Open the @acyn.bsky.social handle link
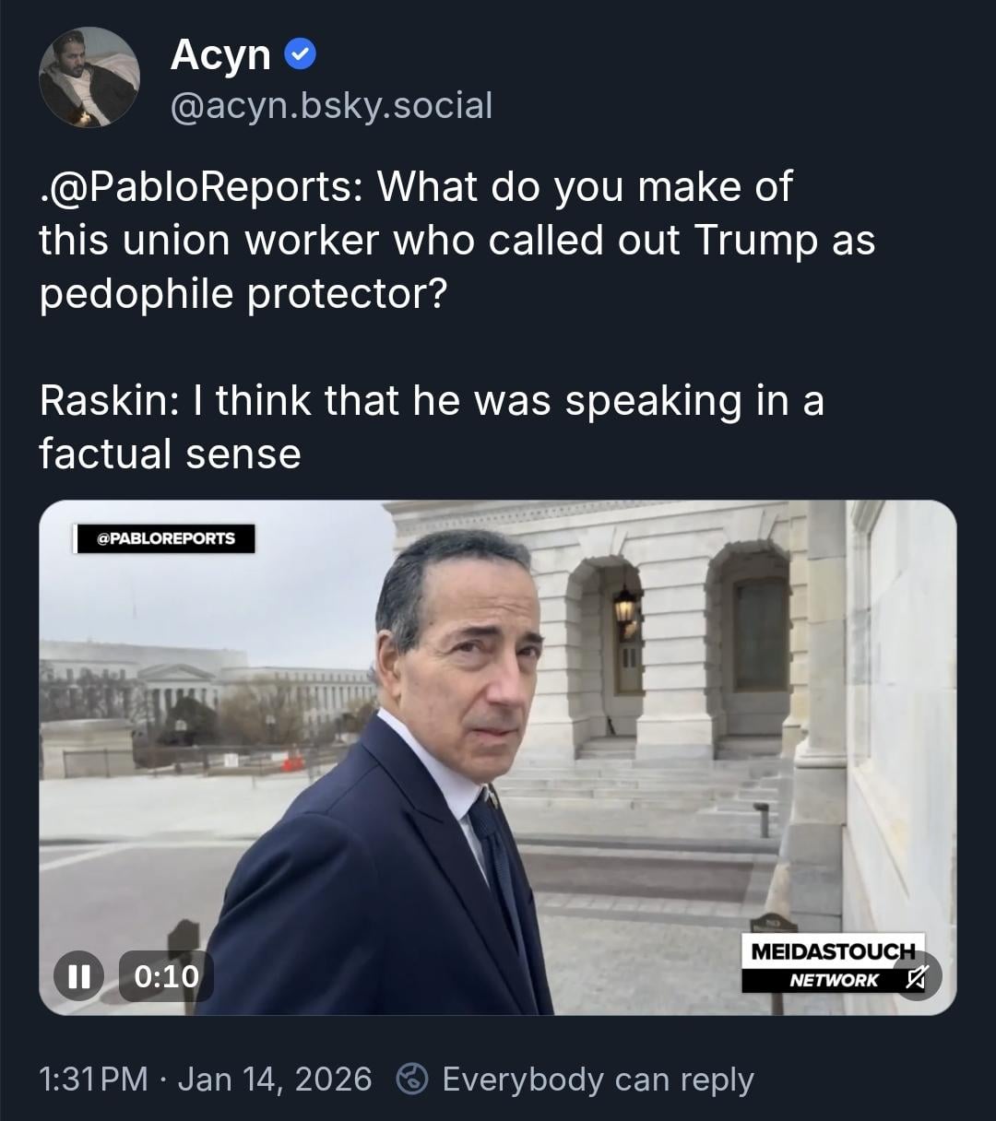The width and height of the screenshot is (996, 1121). point(331,106)
